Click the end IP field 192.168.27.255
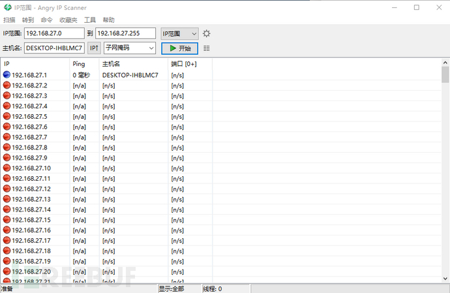450x293 pixels. coord(125,33)
